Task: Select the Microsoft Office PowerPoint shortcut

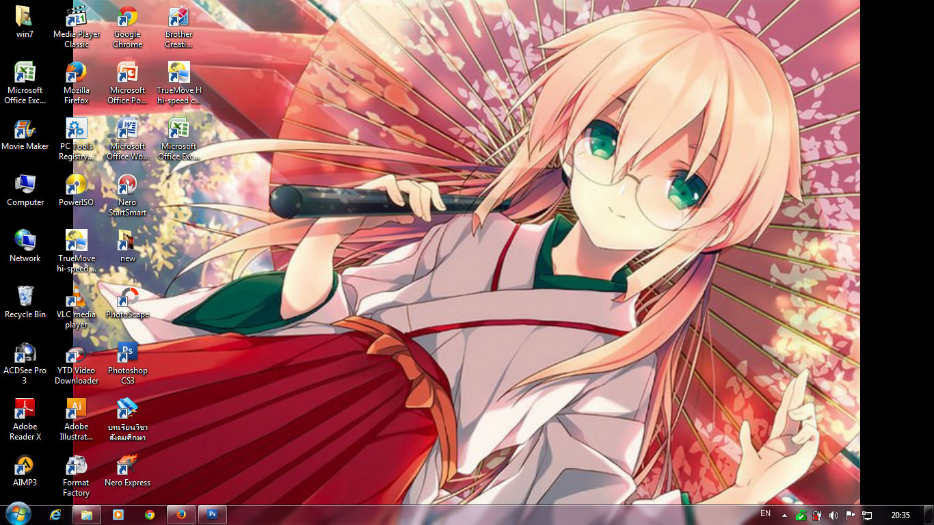Action: pyautogui.click(x=128, y=83)
